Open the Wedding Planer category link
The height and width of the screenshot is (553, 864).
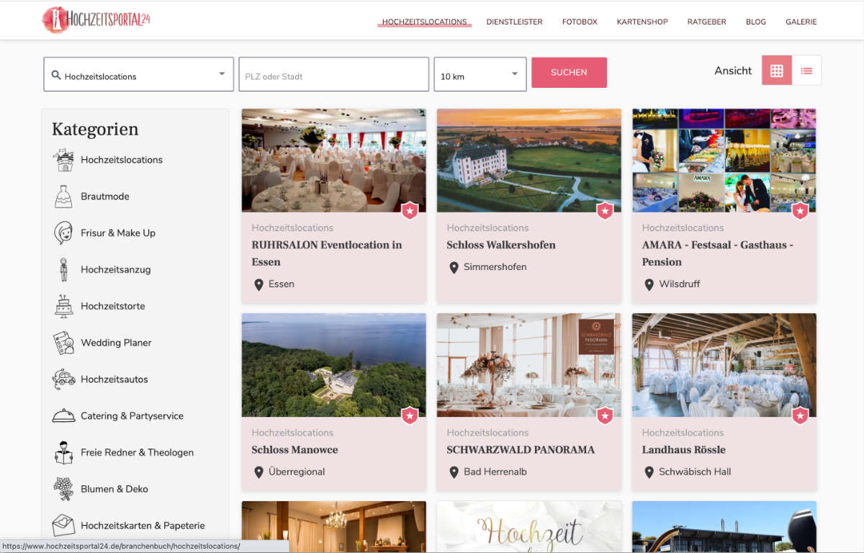[x=116, y=343]
